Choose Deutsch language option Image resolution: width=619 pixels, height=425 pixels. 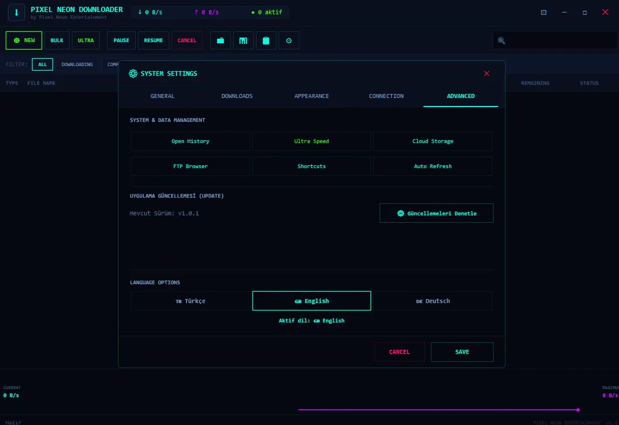pyautogui.click(x=433, y=301)
